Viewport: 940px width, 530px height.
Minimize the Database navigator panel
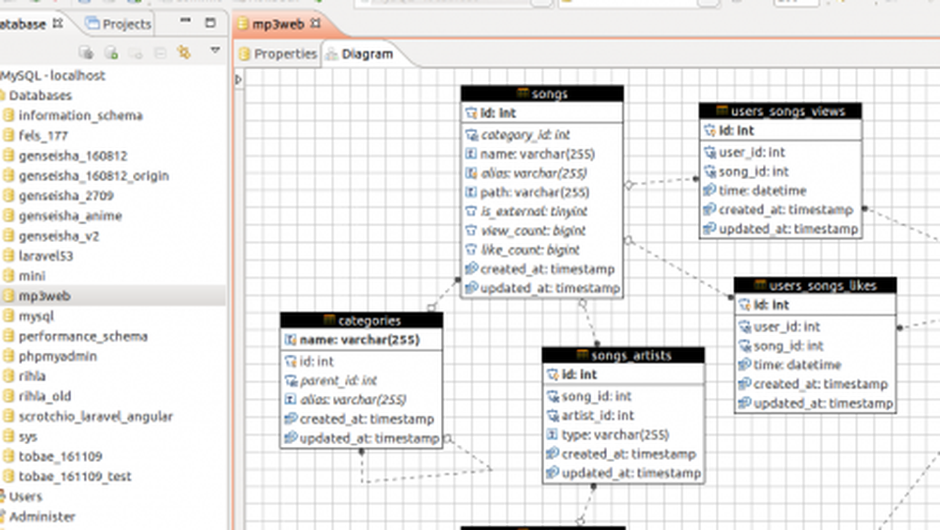(185, 21)
